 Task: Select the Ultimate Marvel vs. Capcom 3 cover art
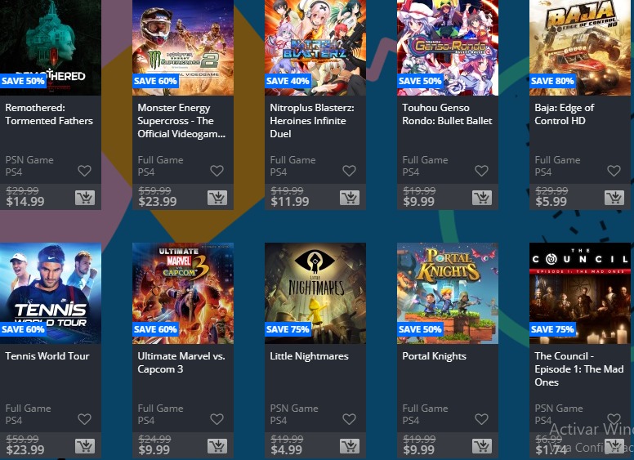(183, 293)
